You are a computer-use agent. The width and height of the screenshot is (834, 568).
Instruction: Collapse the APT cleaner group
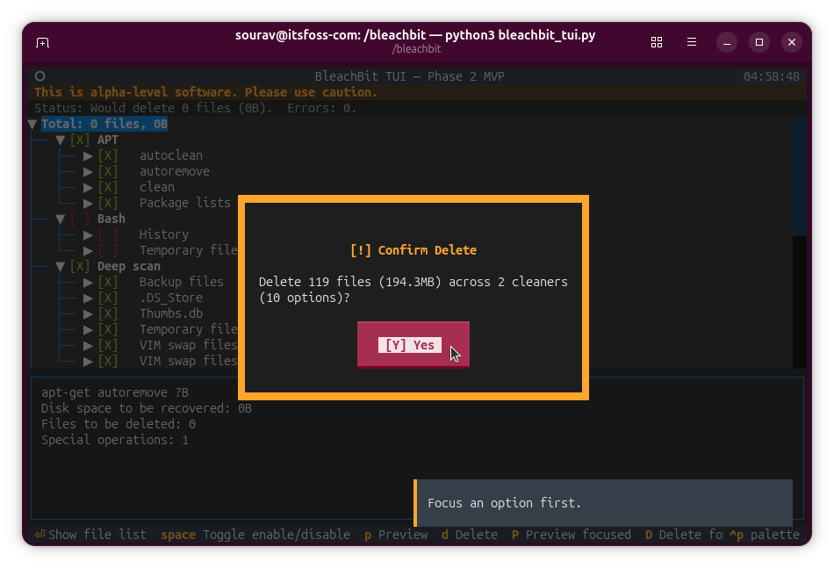60,140
